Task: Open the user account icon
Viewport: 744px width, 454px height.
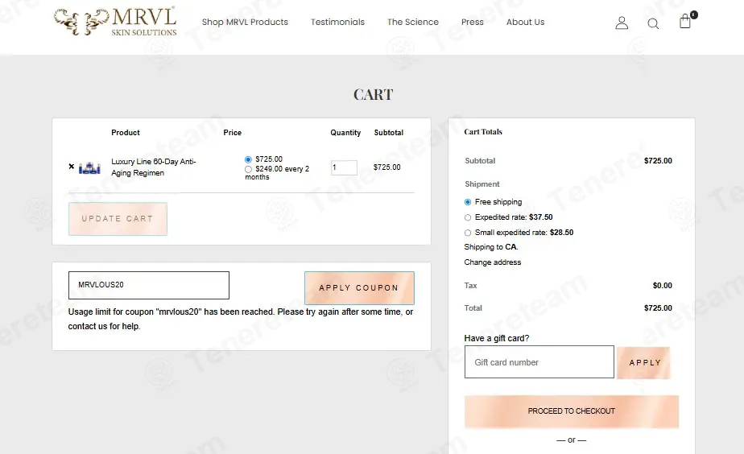Action: coord(622,23)
